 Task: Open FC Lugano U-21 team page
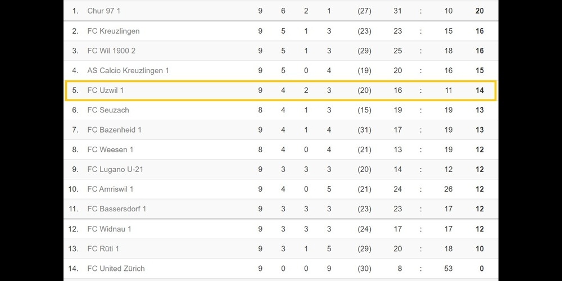click(x=115, y=169)
